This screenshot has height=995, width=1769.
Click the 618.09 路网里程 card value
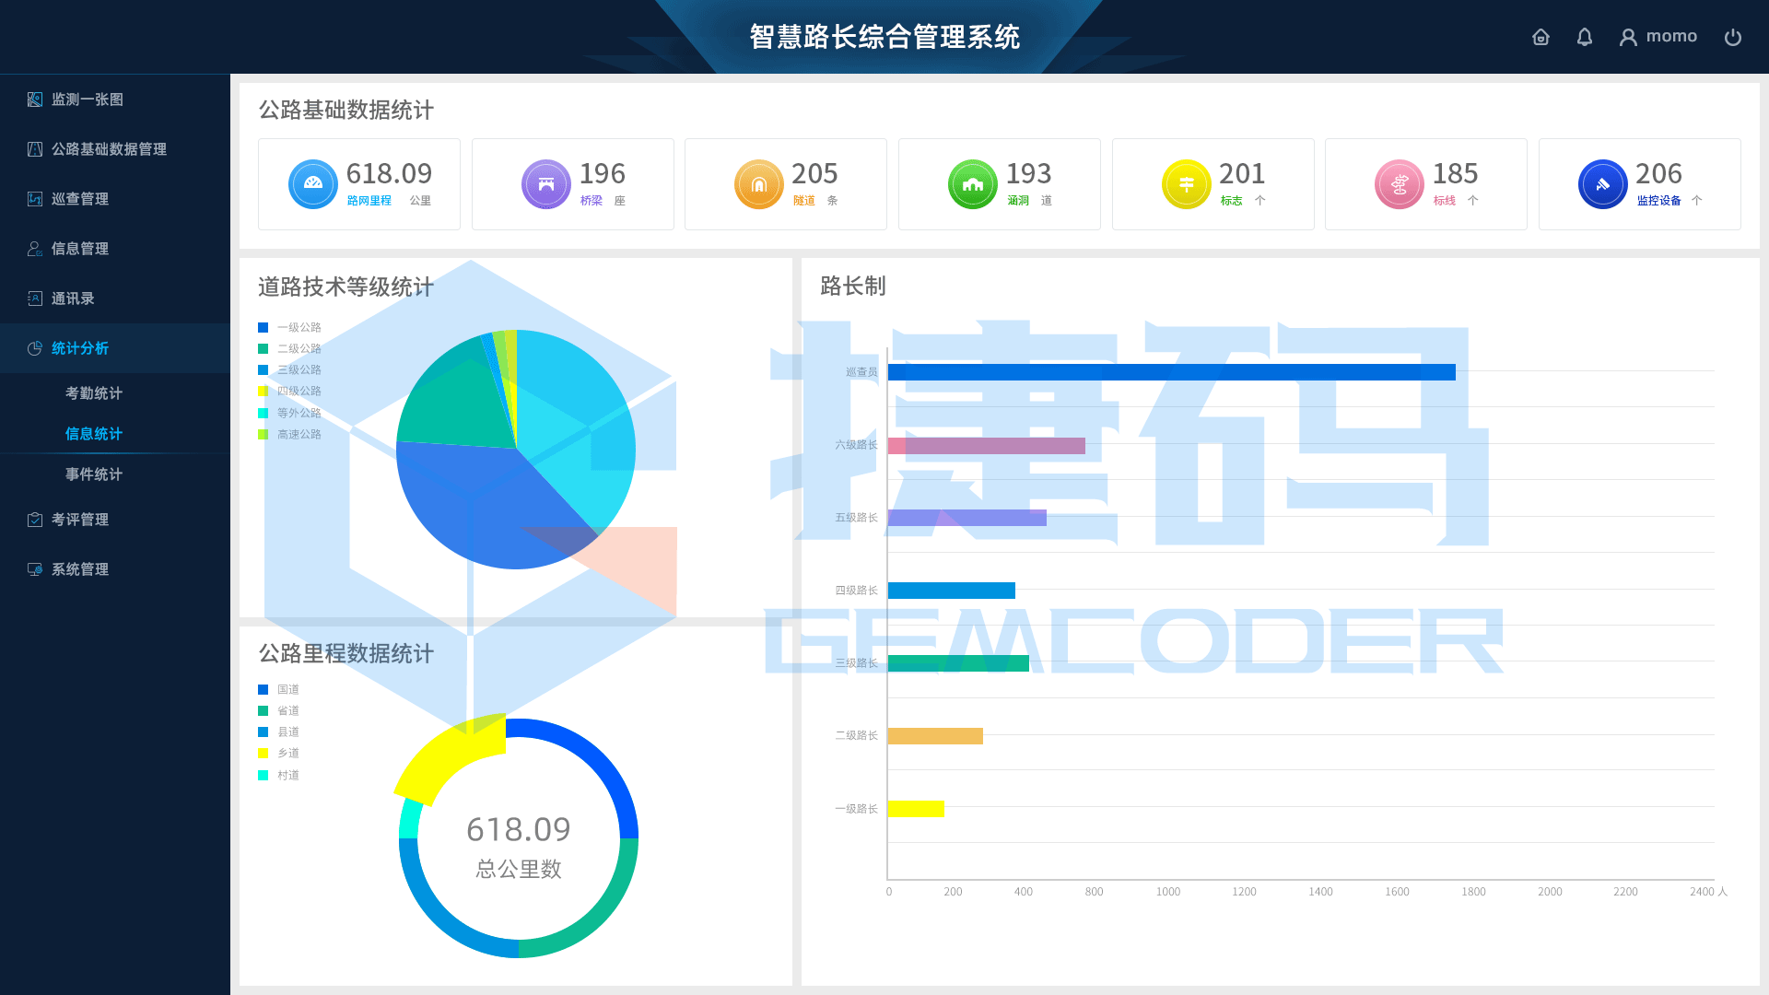[389, 173]
